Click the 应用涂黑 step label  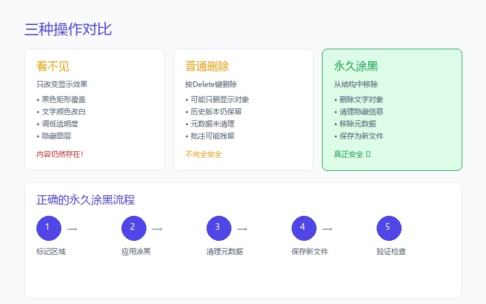point(136,251)
